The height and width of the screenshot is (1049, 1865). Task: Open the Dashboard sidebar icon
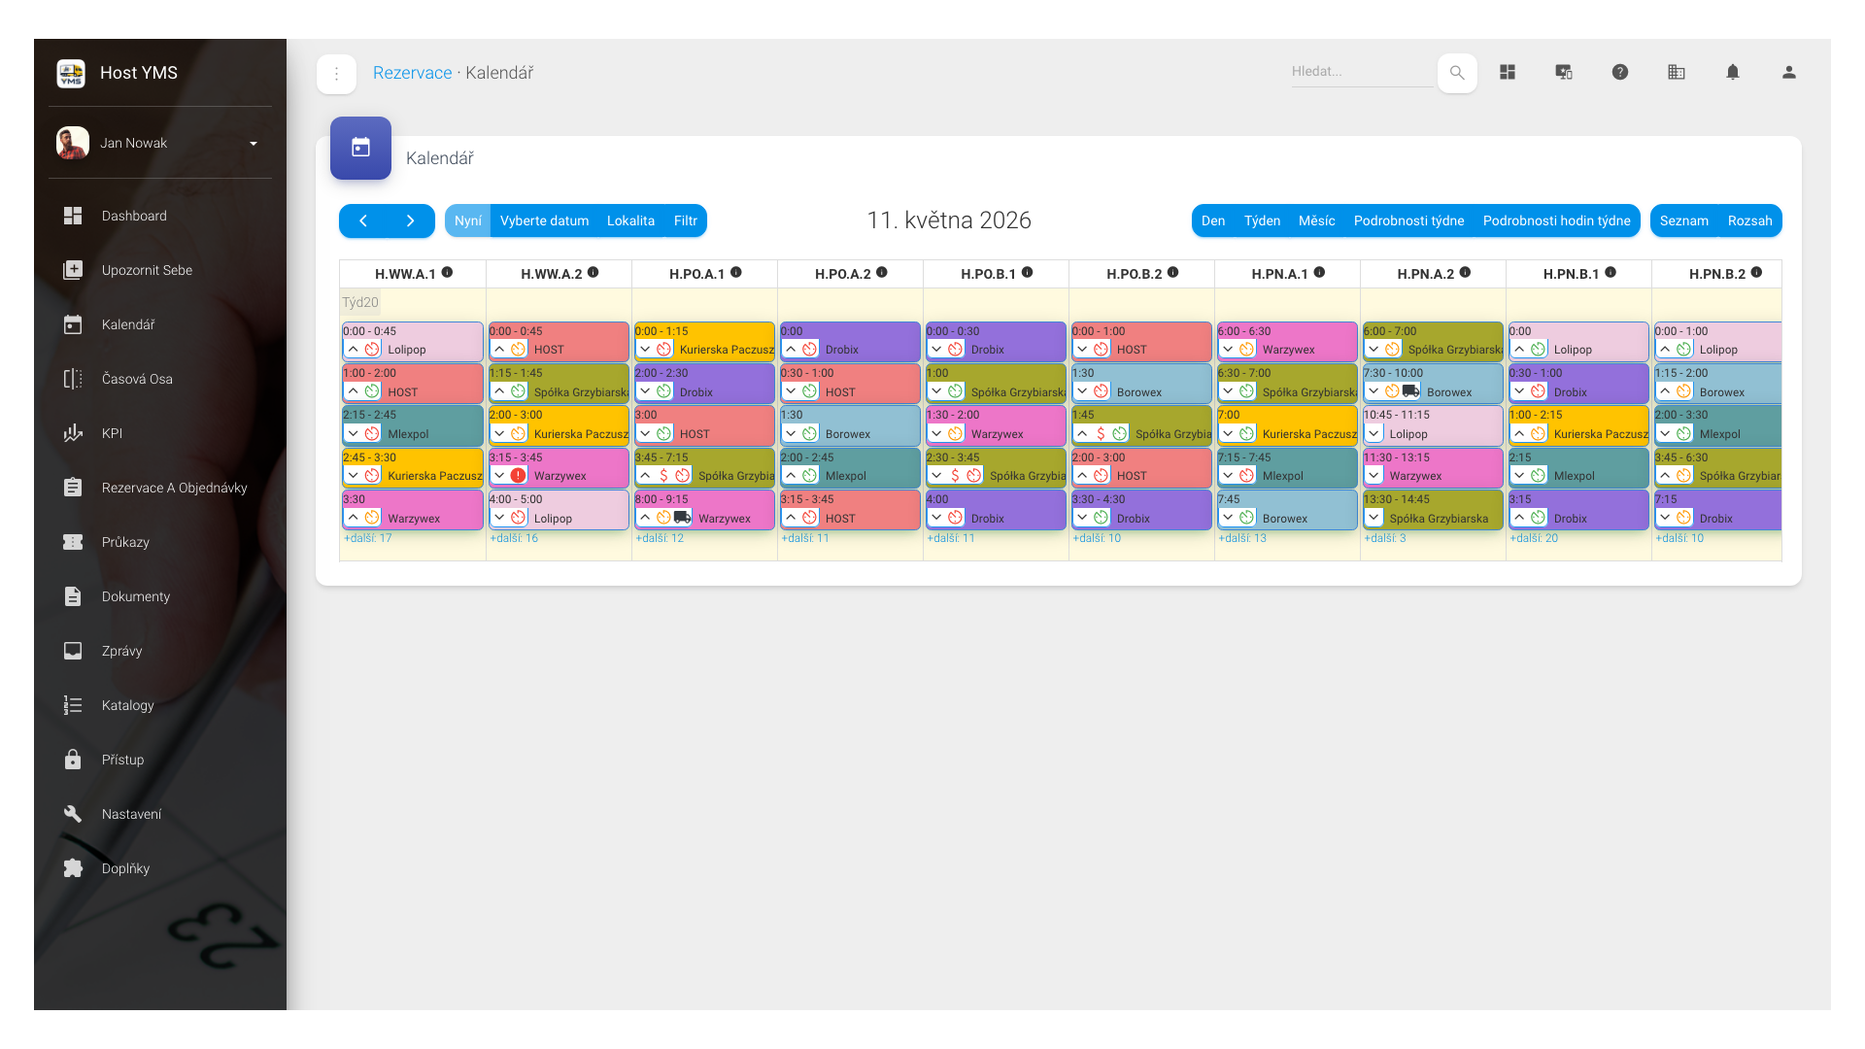(73, 216)
